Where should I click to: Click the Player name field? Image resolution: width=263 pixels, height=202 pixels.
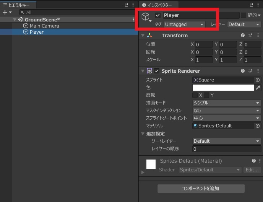point(201,15)
